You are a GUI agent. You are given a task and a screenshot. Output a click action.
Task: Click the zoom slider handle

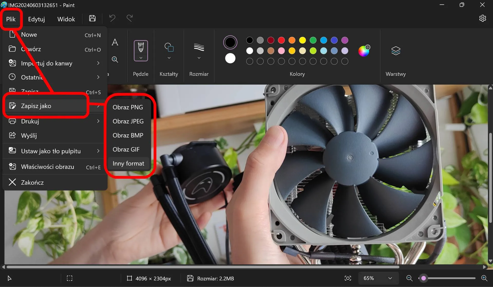click(424, 278)
